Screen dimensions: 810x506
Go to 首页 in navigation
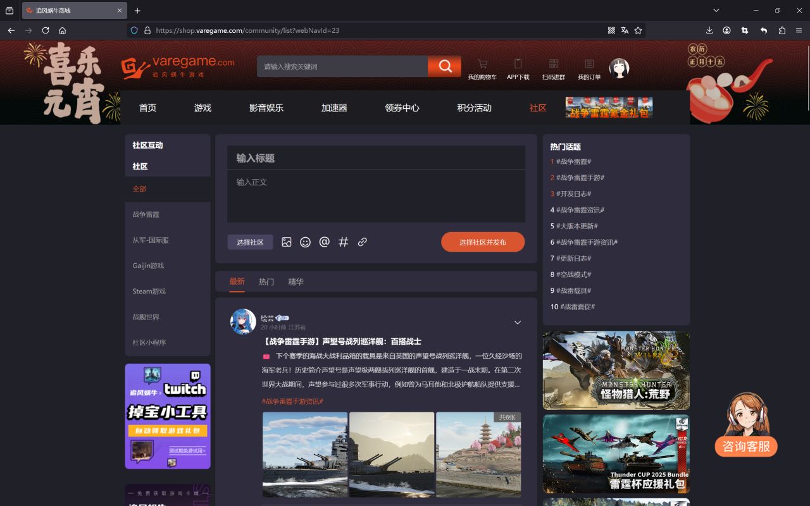[147, 108]
